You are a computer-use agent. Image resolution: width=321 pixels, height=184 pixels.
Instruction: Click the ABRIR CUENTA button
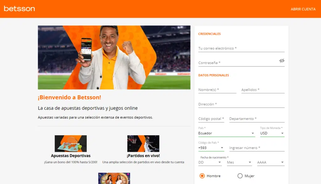(303, 9)
